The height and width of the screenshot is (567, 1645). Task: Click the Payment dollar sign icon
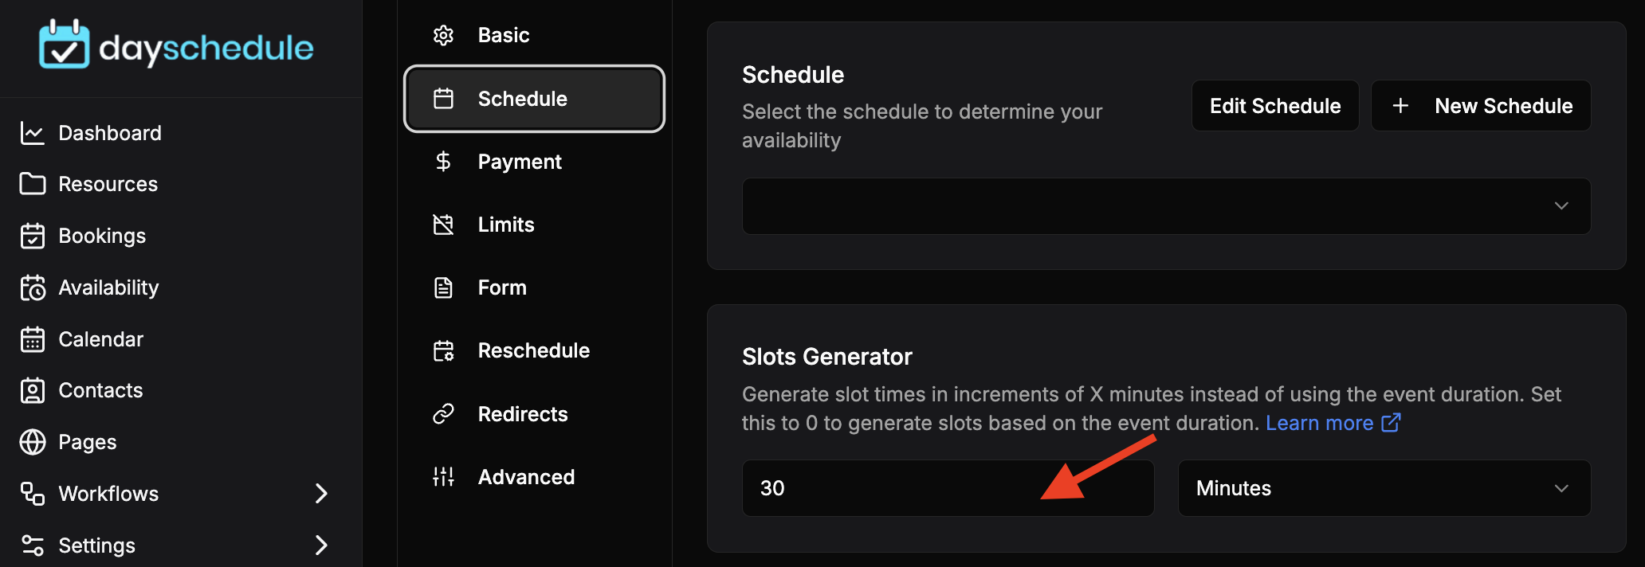[x=443, y=162]
